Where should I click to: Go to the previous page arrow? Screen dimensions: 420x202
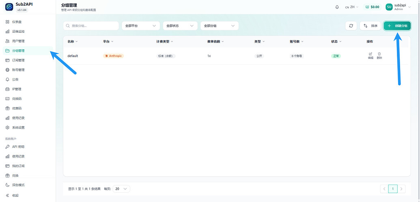point(384,189)
